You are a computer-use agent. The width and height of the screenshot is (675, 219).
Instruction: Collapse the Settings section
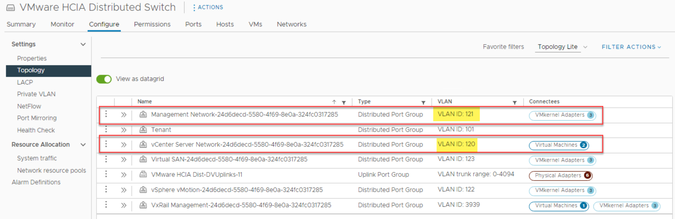pyautogui.click(x=83, y=44)
